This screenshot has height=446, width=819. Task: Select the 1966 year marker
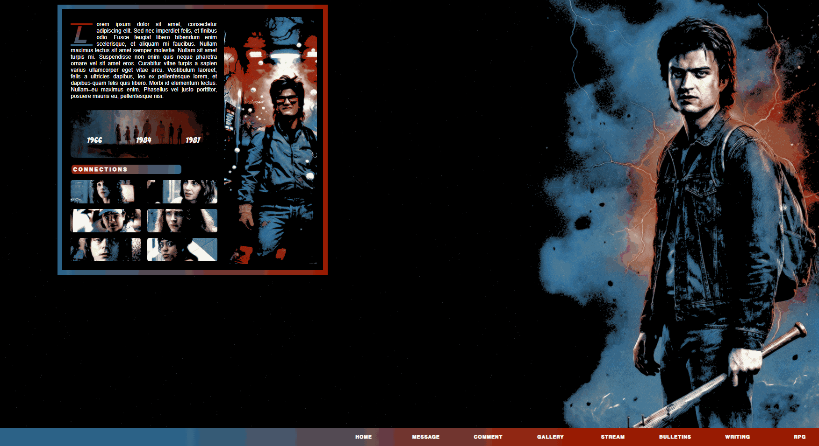tap(94, 140)
